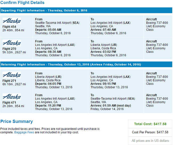Click Flight 271 label text
The width and height of the screenshot is (173, 145).
9,81
